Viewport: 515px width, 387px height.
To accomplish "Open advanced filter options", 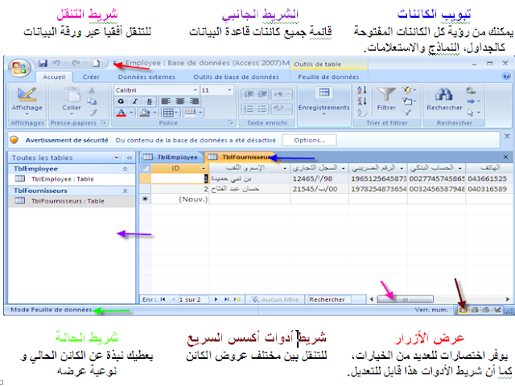I will click(x=409, y=101).
